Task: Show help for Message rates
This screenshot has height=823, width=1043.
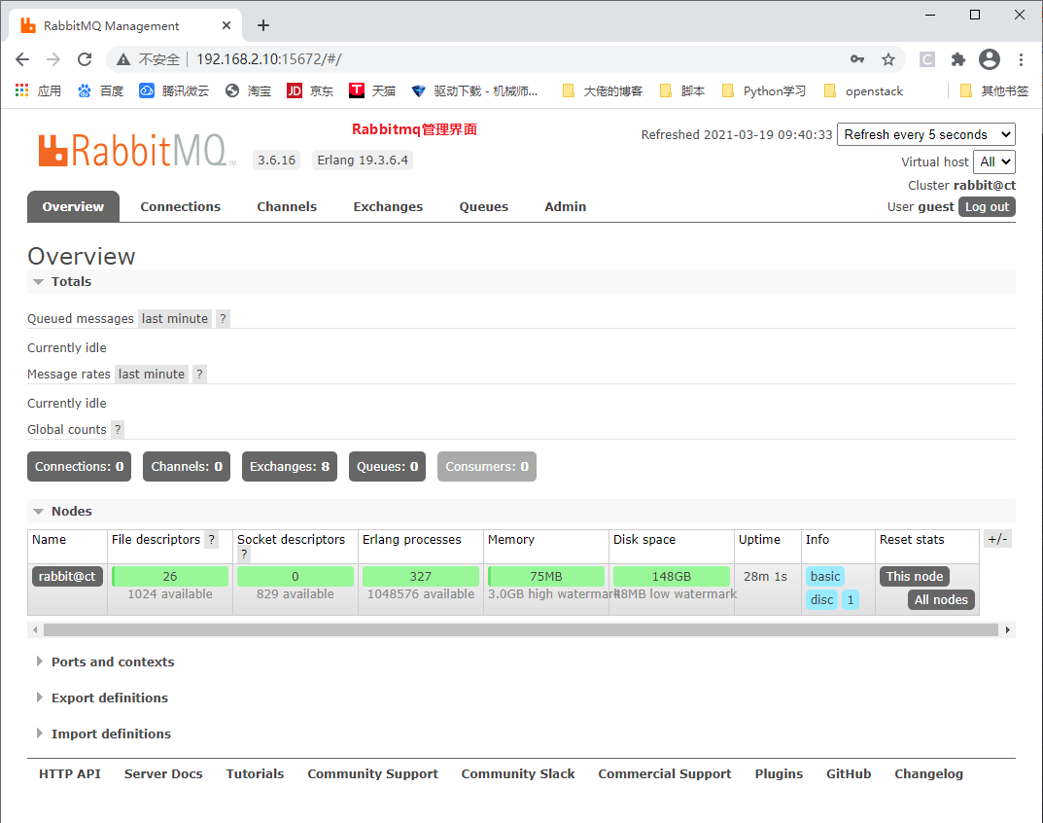Action: pos(199,374)
